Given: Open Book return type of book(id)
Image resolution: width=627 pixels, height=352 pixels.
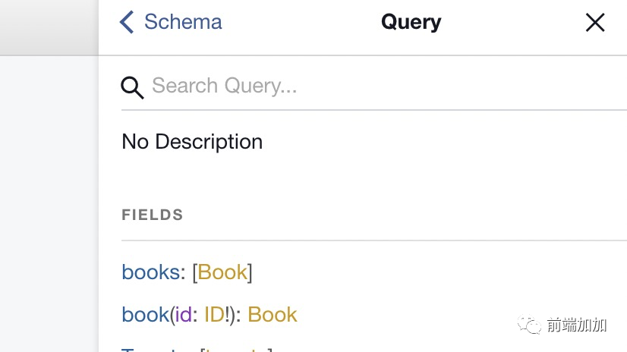Looking at the screenshot, I should (273, 314).
